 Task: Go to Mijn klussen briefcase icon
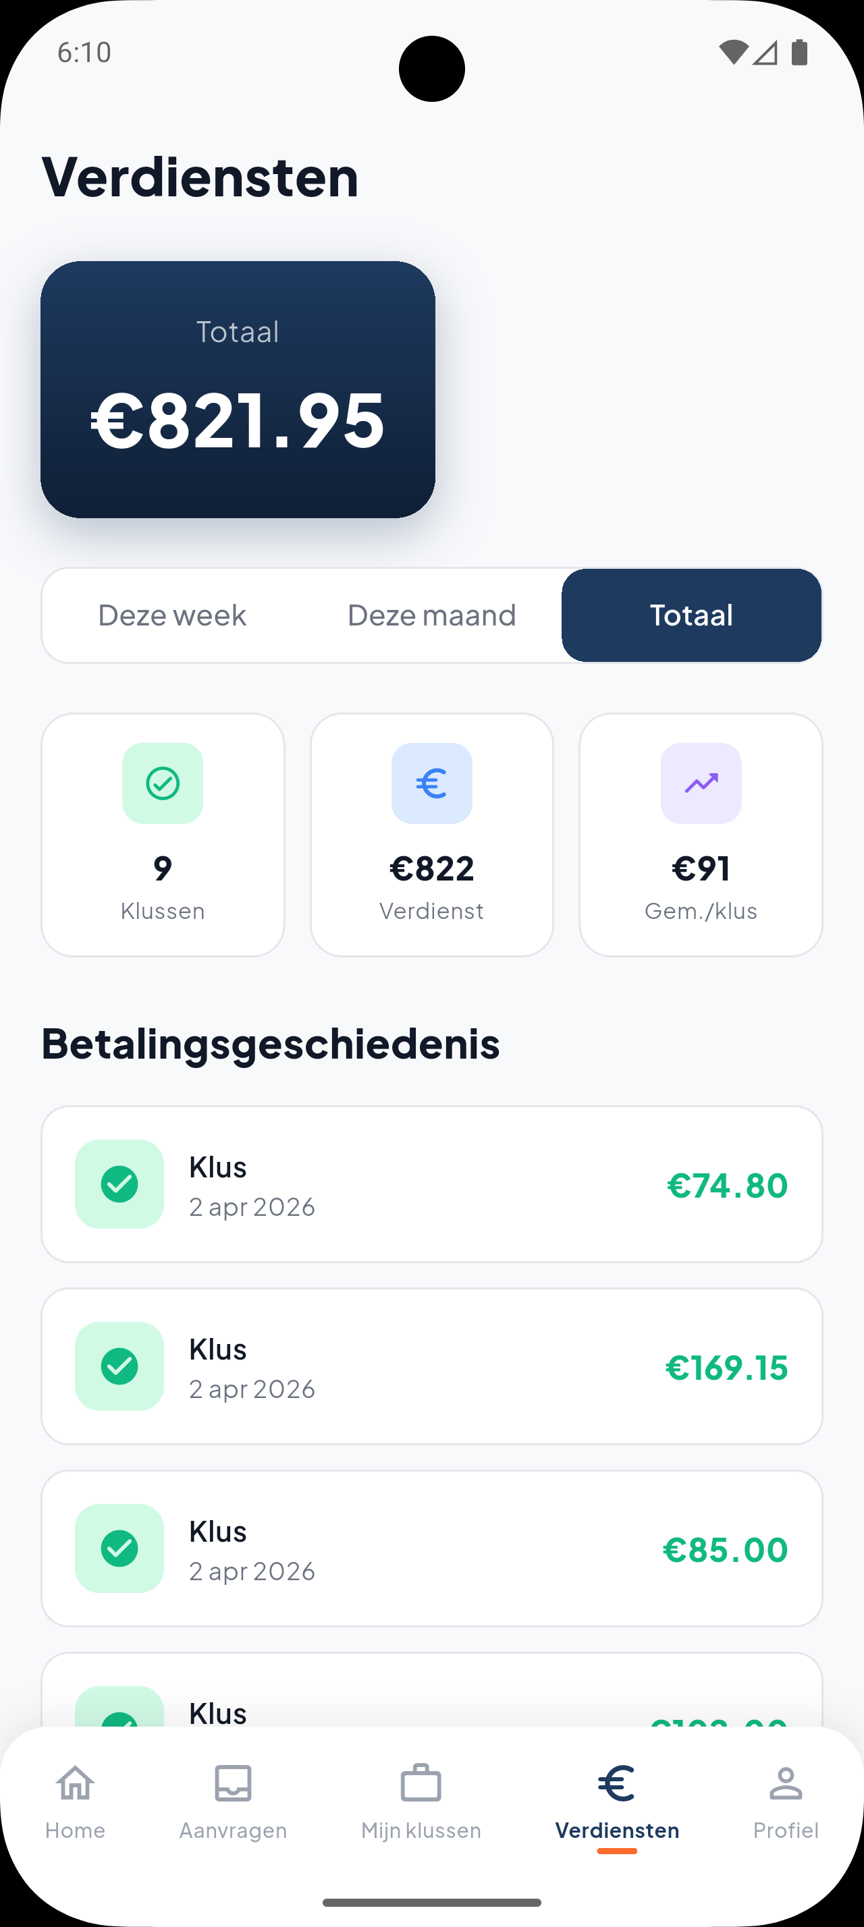pyautogui.click(x=421, y=1783)
